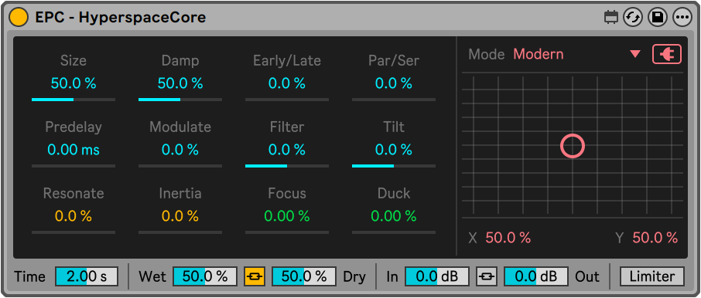701x298 pixels.
Task: Click the Early/Late slider bar
Action: 287,100
